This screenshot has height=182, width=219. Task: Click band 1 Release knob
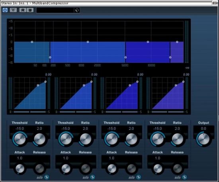(39, 168)
